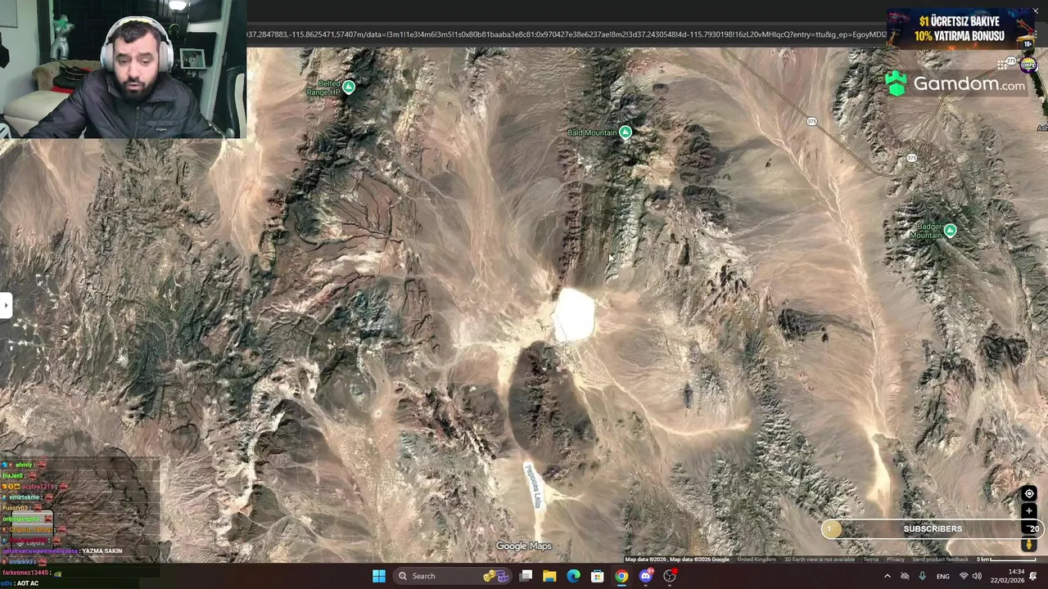Open Task View from the taskbar
Viewport: 1048px width, 589px height.
[x=526, y=576]
